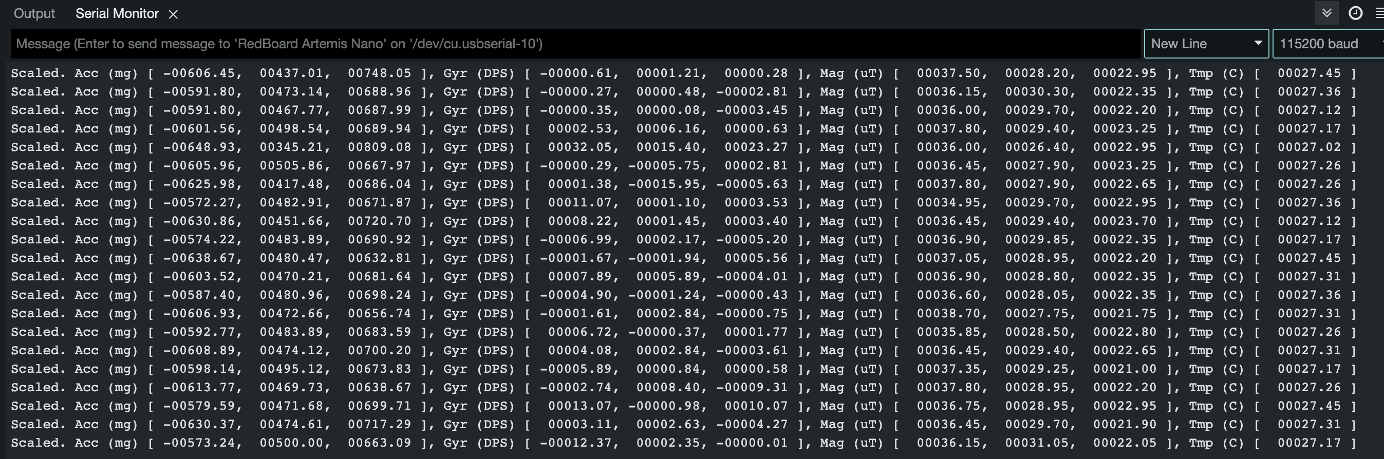Toggle the timestamp clock icon
The image size is (1384, 459).
click(1355, 13)
